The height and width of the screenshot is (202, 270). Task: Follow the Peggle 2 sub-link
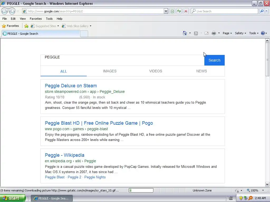74,177
